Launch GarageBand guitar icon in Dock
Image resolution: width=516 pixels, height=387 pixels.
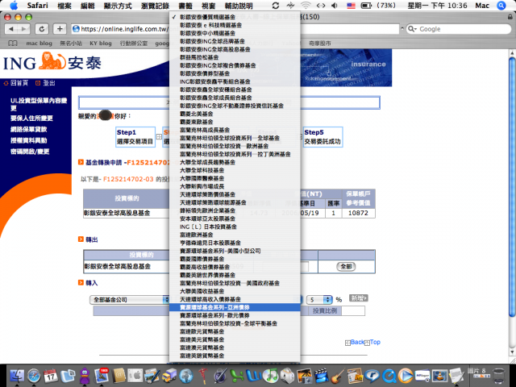[x=338, y=376]
